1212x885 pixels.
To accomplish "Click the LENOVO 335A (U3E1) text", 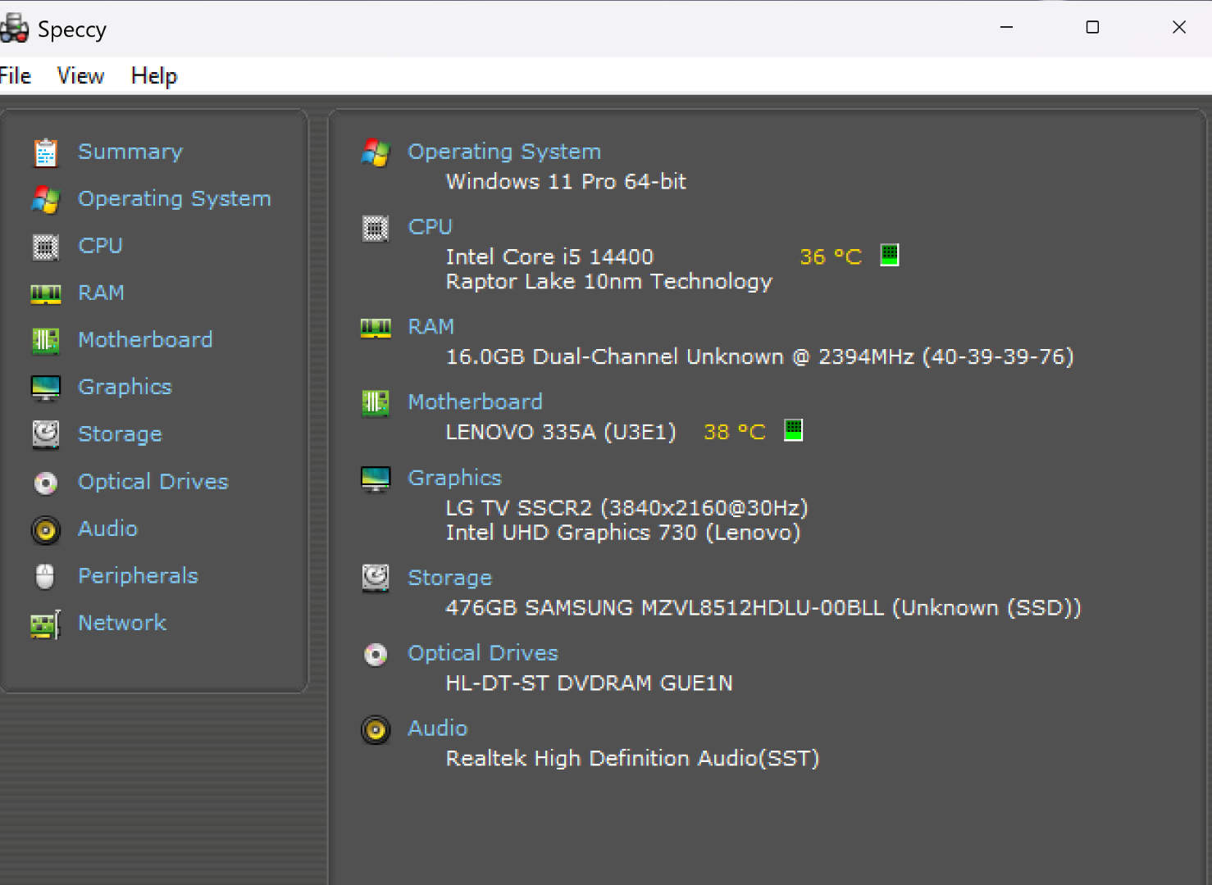I will click(x=561, y=432).
